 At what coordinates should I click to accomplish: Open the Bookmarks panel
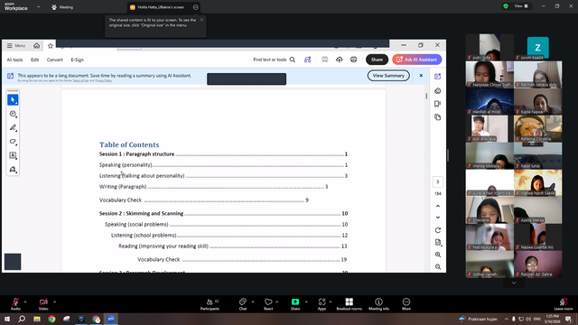437,104
